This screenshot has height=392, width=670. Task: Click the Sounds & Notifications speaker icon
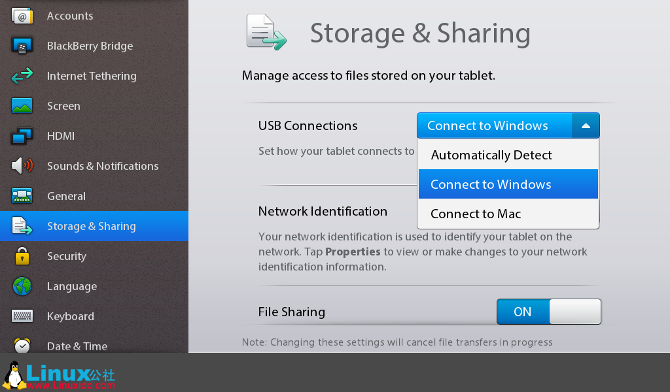(22, 166)
